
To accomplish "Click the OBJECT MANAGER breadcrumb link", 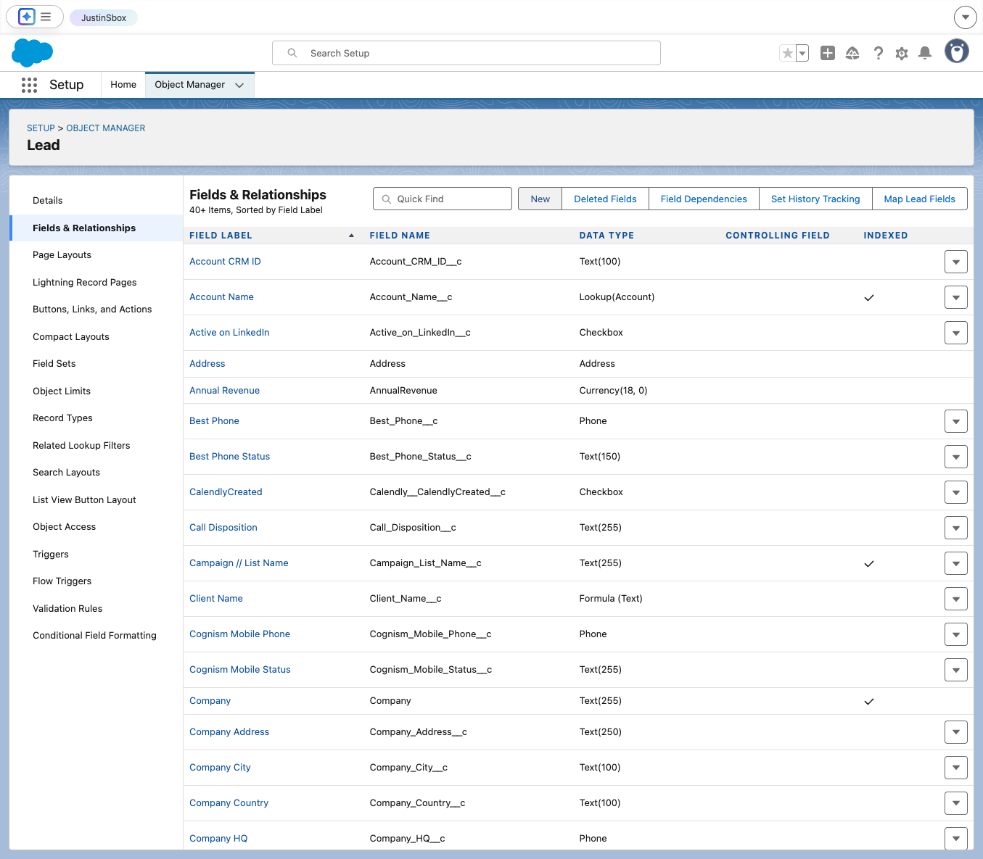I will pos(106,128).
